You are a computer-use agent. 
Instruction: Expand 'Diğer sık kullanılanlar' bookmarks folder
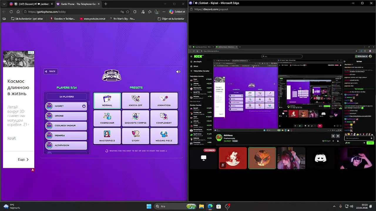[x=171, y=19]
